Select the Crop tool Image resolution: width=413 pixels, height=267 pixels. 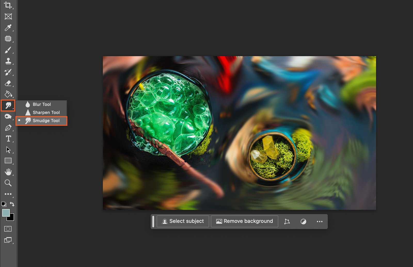pyautogui.click(x=8, y=5)
